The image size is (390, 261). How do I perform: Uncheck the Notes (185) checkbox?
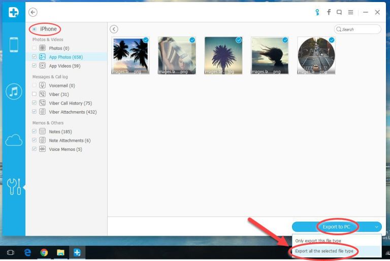[35, 131]
